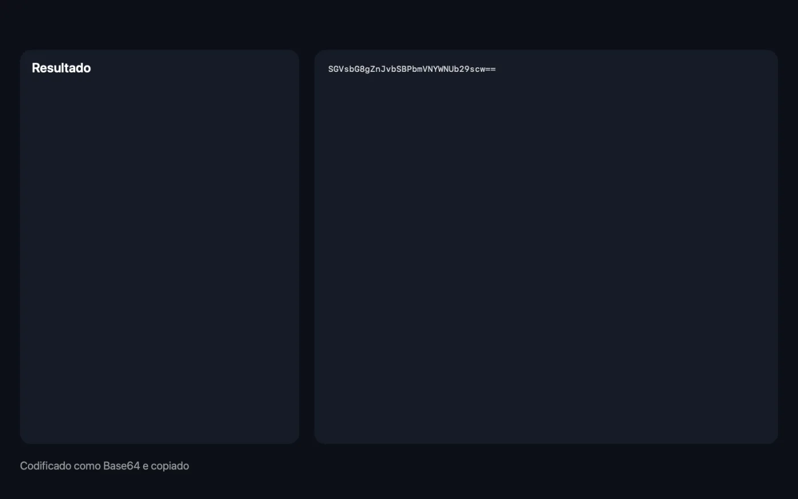Click the bottom of the Resultado panel
The width and height of the screenshot is (798, 499).
click(x=160, y=433)
